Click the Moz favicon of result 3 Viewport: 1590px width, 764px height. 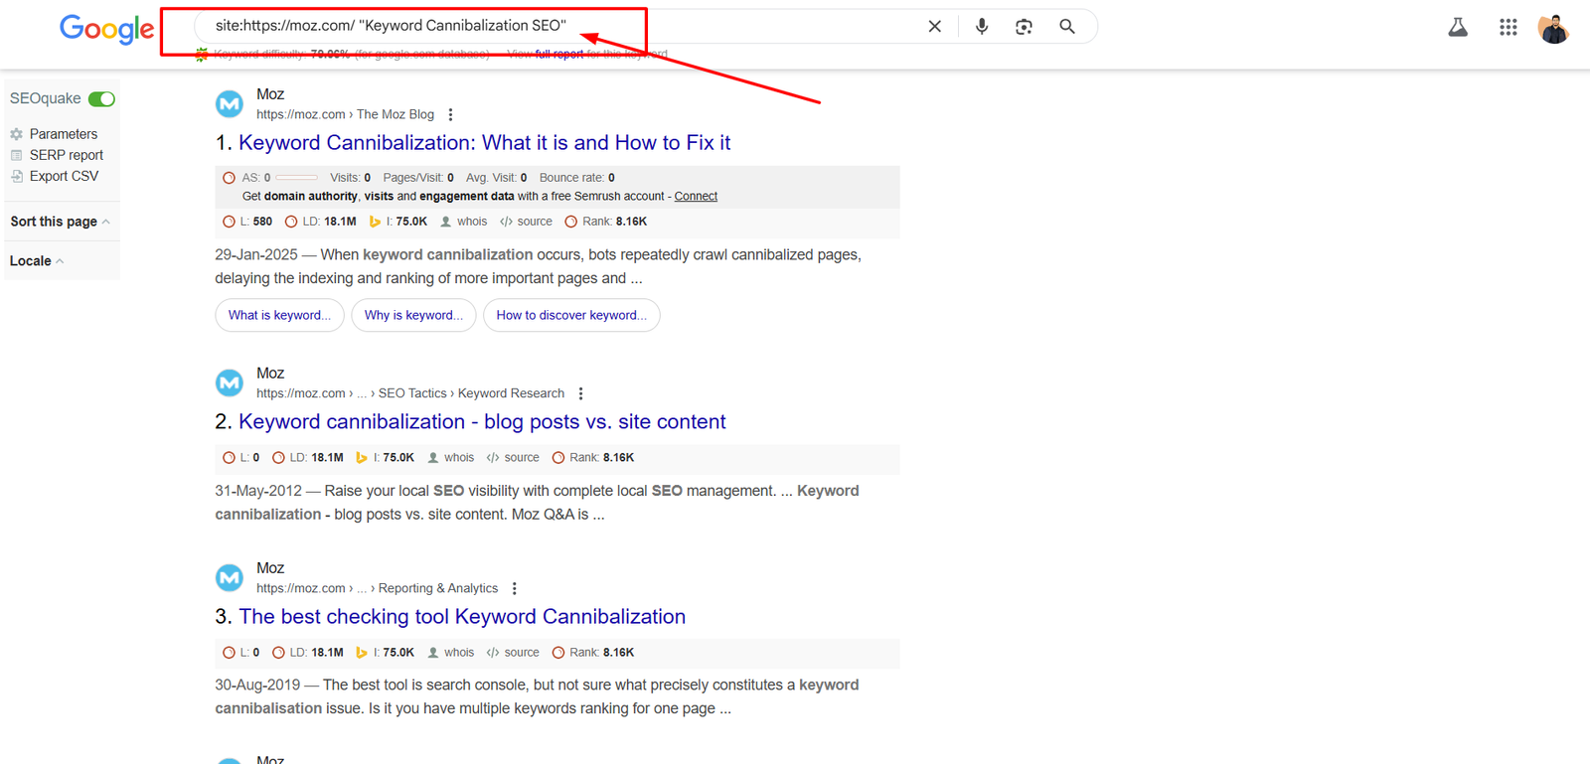230,577
